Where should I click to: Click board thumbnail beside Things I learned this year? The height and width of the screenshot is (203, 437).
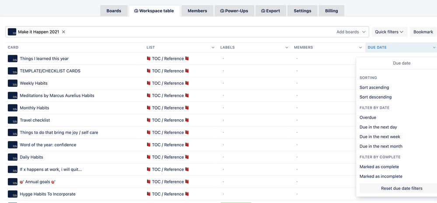click(13, 58)
